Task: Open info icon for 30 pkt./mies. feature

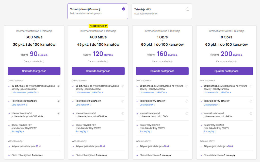Action: [x=59, y=86]
